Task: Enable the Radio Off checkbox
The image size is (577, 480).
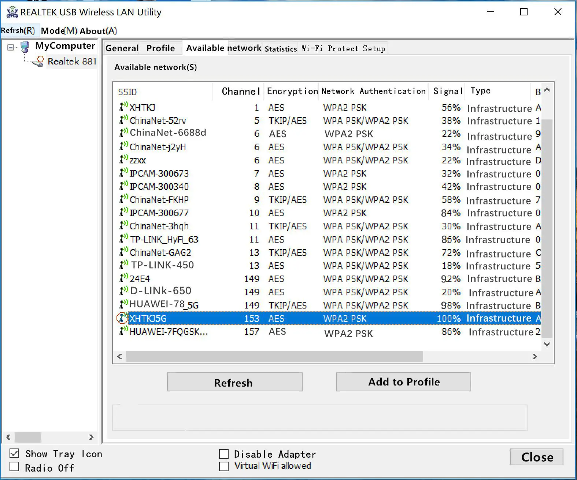Action: 14,467
